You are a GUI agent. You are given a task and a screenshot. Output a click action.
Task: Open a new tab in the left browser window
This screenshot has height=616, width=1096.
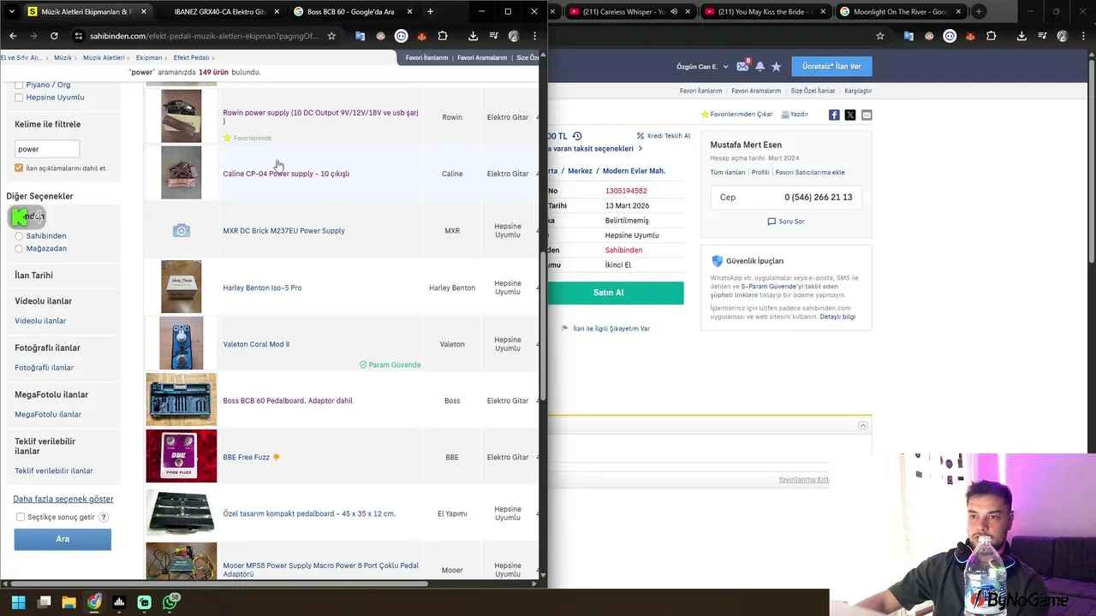[x=430, y=11]
